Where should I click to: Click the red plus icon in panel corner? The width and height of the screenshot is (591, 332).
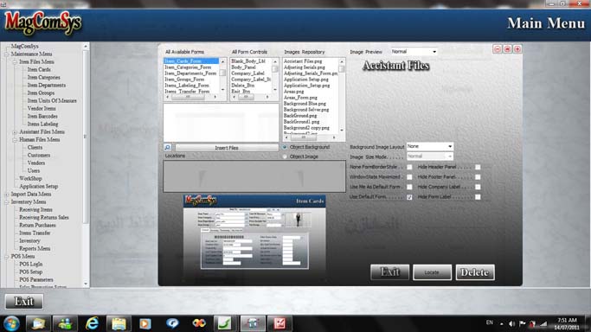(x=517, y=49)
